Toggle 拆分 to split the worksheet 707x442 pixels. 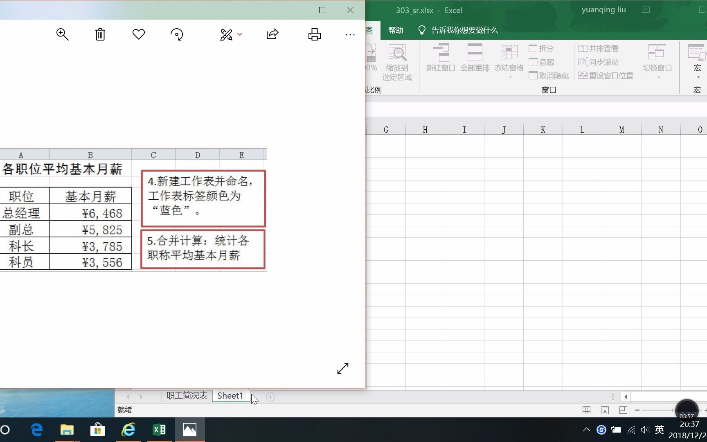point(541,48)
